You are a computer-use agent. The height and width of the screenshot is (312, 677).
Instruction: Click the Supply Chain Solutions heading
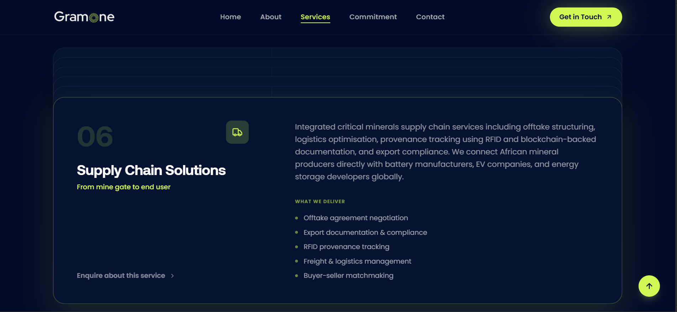click(x=151, y=170)
